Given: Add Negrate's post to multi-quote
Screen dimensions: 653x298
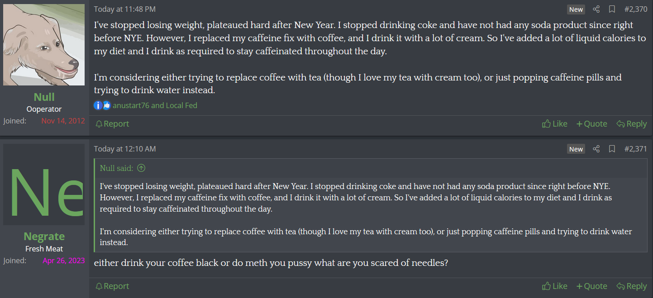Looking at the screenshot, I should pos(591,286).
